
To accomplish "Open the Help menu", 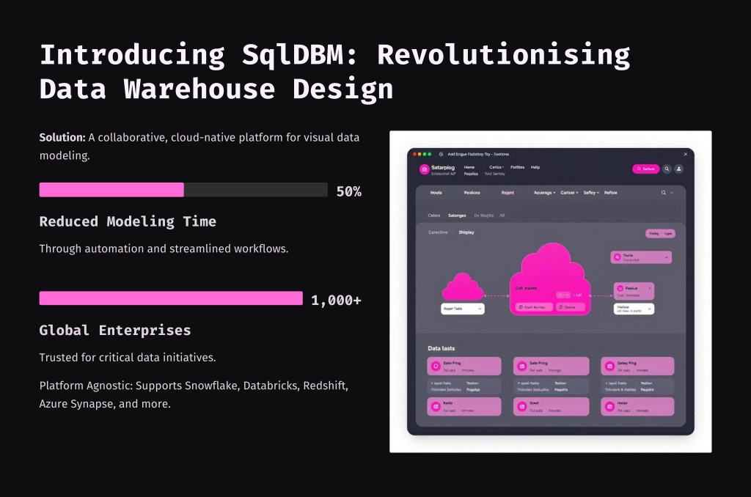I will coord(535,167).
